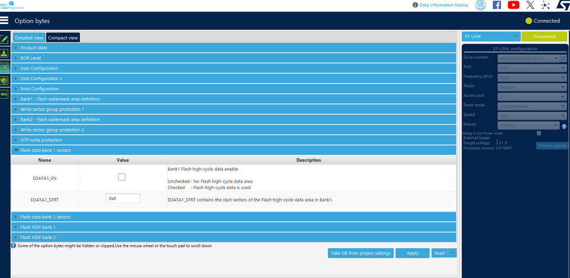
Task: Open the Reset mode dropdown
Action: (x=532, y=106)
